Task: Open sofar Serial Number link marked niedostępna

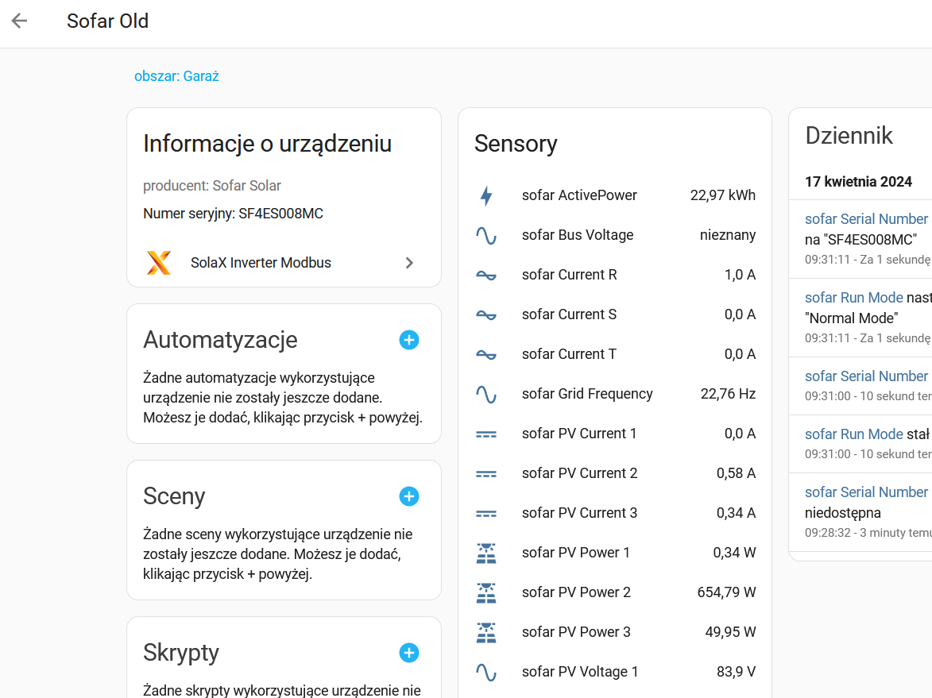Action: tap(866, 492)
